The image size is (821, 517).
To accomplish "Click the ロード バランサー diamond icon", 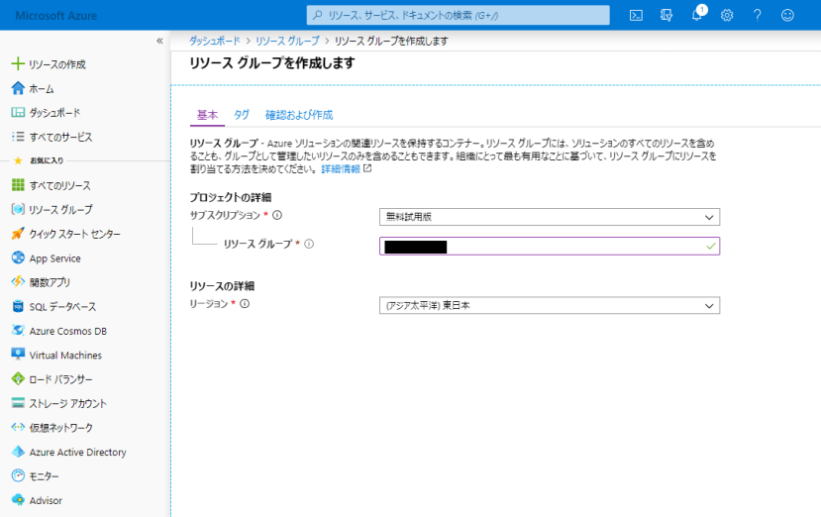I will click(18, 378).
